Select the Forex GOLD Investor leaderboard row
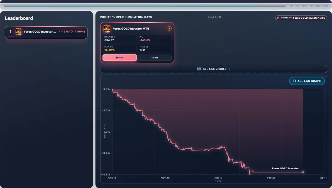Viewport: 332px width, 188px height. point(46,32)
